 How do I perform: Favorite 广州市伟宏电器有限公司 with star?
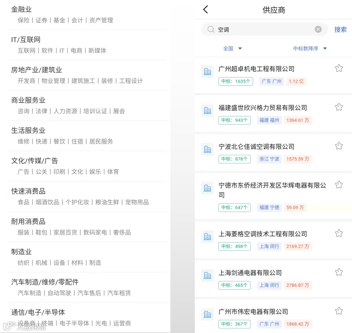tap(339, 311)
